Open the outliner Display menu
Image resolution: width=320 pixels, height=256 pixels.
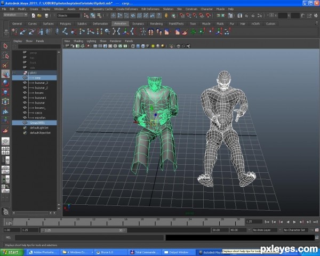(x=18, y=41)
